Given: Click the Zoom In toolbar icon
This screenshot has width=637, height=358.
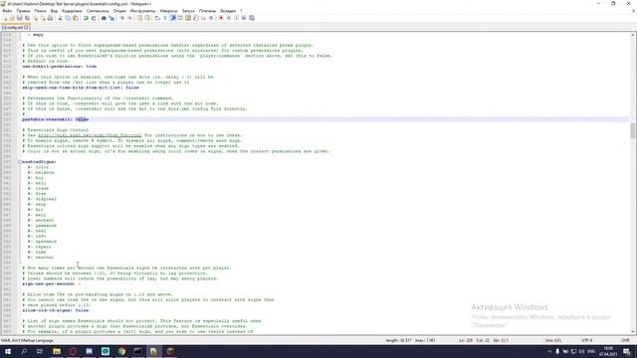Looking at the screenshot, I should [x=121, y=18].
